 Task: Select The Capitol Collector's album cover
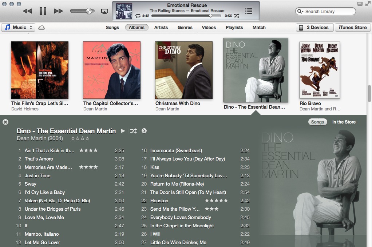pyautogui.click(x=112, y=70)
